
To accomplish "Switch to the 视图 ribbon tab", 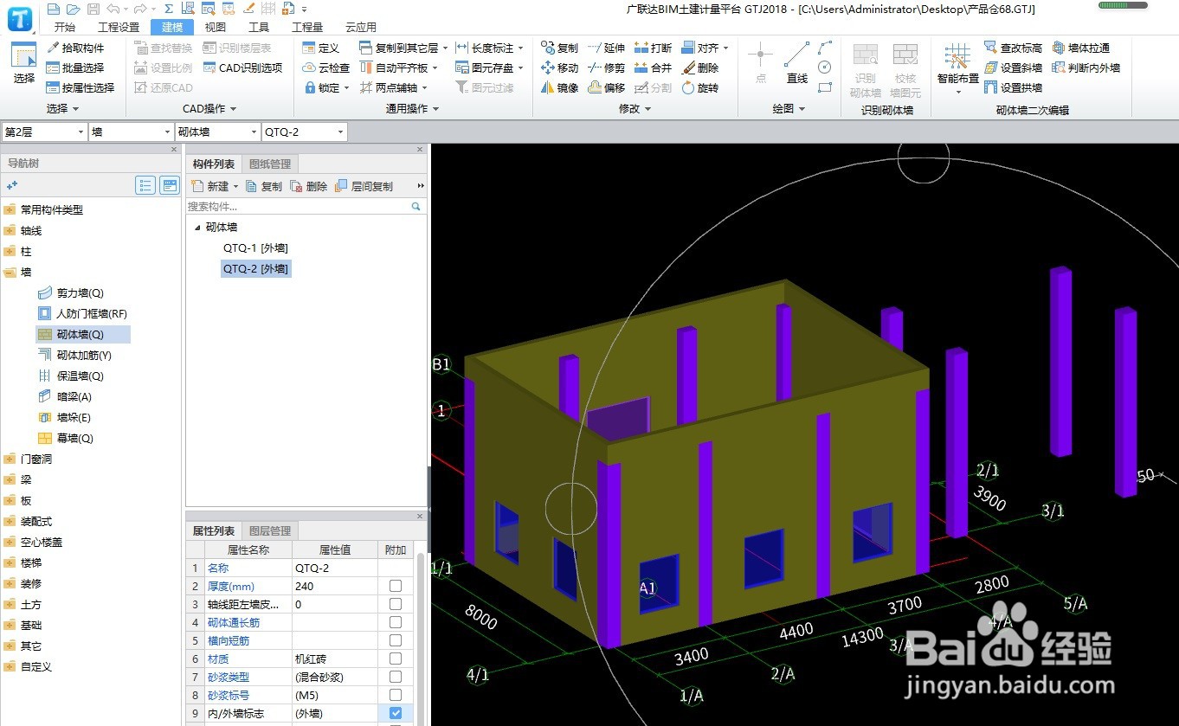I will pos(215,27).
